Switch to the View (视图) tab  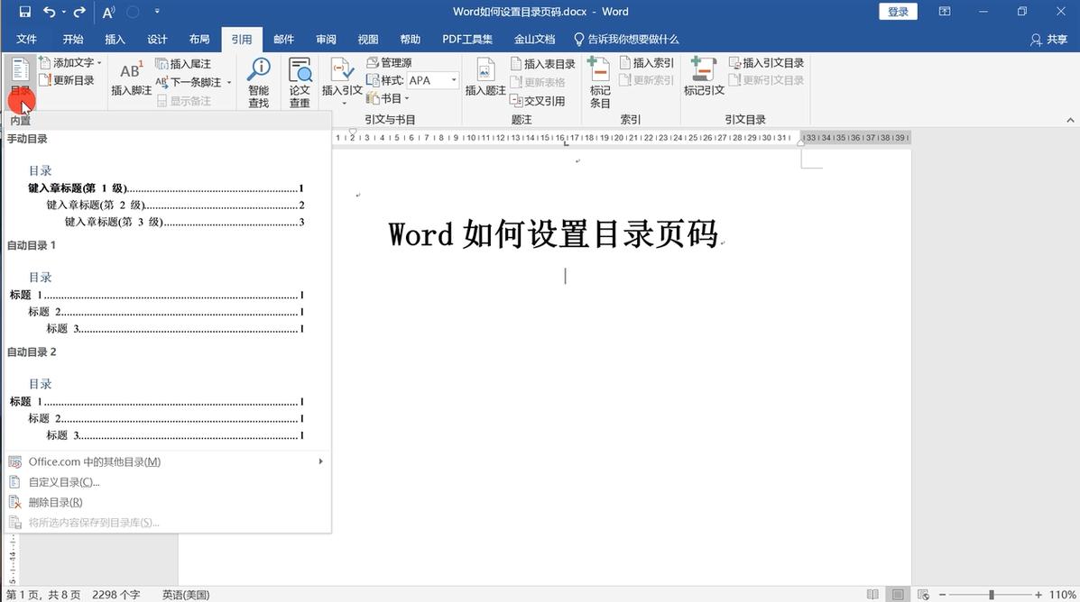(x=368, y=40)
